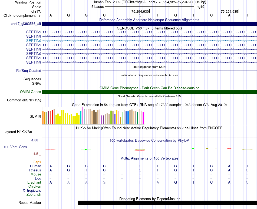The image size is (257, 209).
Task: Click the Human species row label
Action: pyautogui.click(x=35, y=166)
